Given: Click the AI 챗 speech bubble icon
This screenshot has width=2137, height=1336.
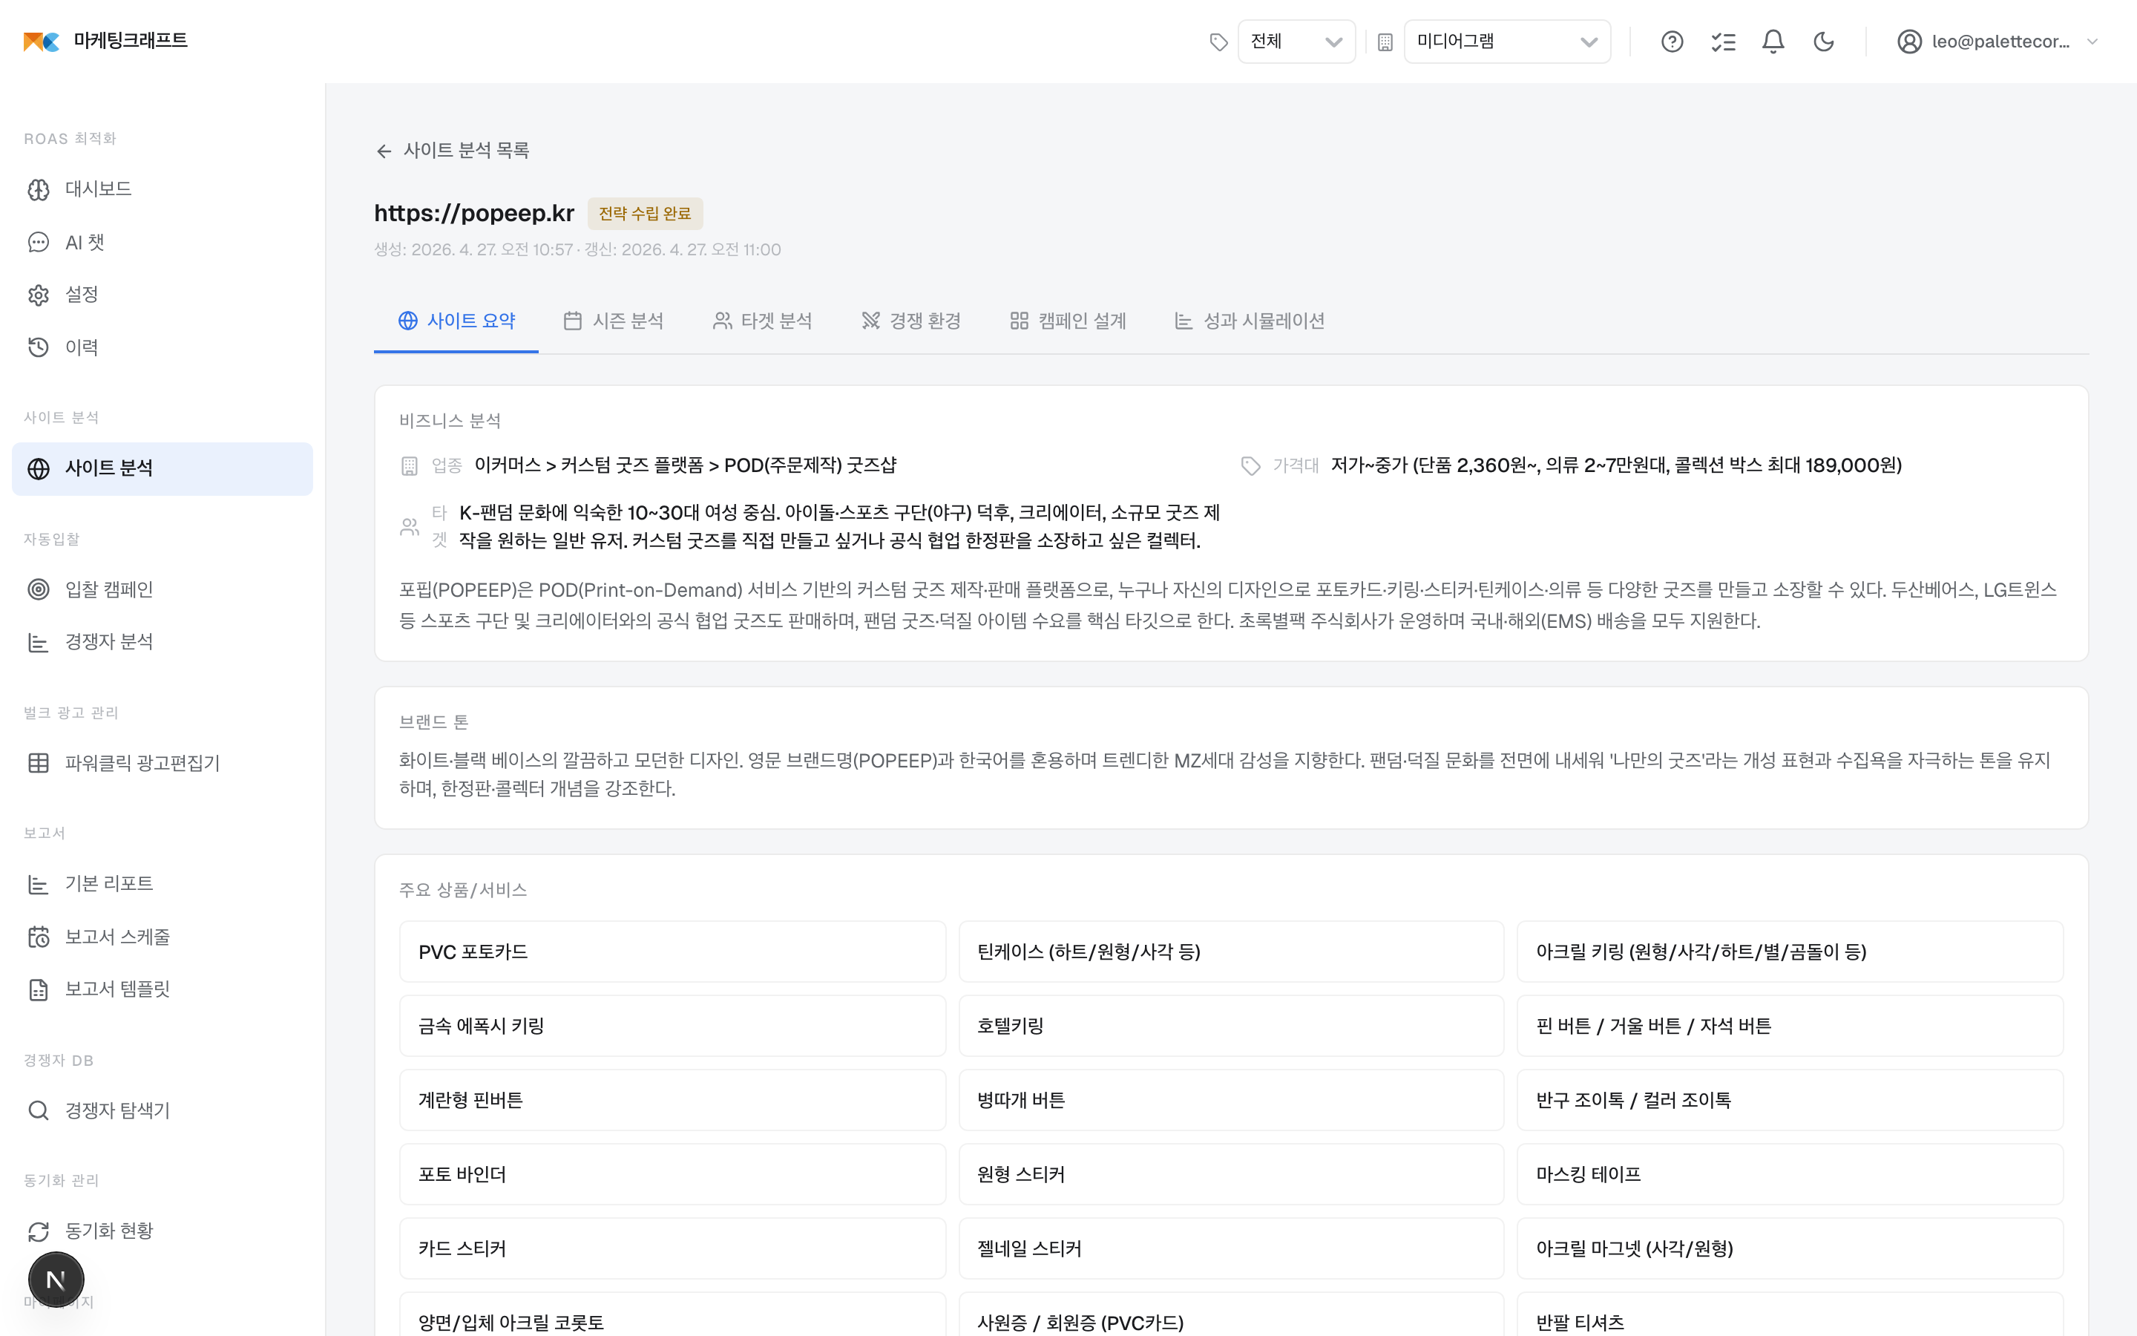Looking at the screenshot, I should point(39,242).
